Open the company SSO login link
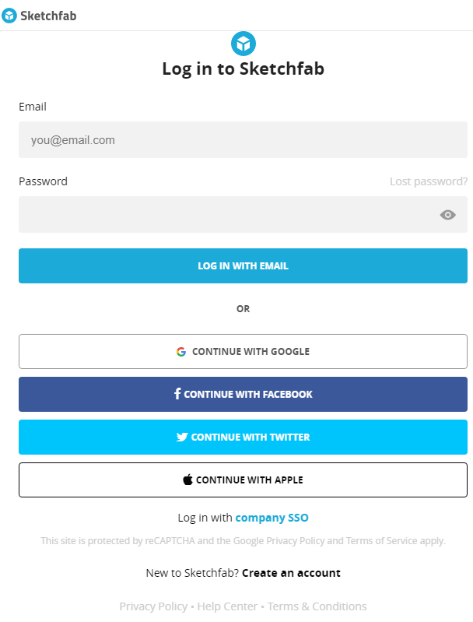Screen dimensions: 473x622 pyautogui.click(x=272, y=518)
